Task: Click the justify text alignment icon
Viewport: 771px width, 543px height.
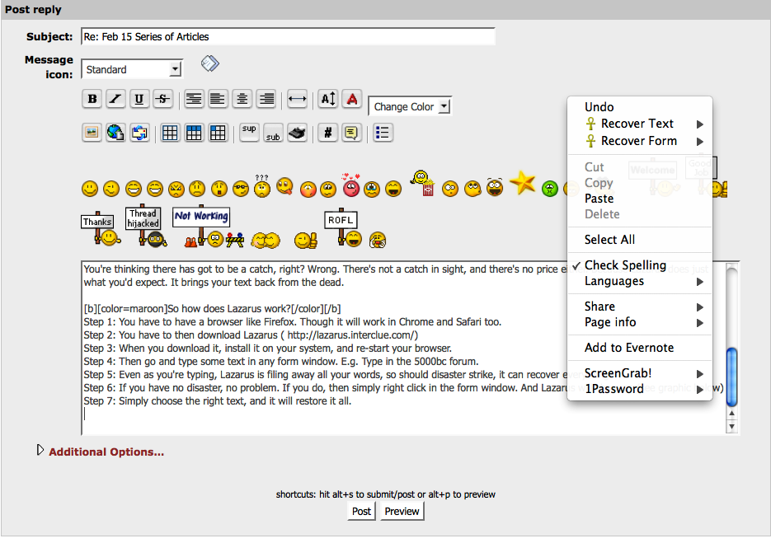Action: 194,99
